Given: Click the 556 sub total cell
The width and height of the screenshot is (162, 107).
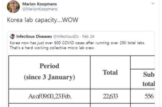Looking at the screenshot, I should (x=143, y=96).
